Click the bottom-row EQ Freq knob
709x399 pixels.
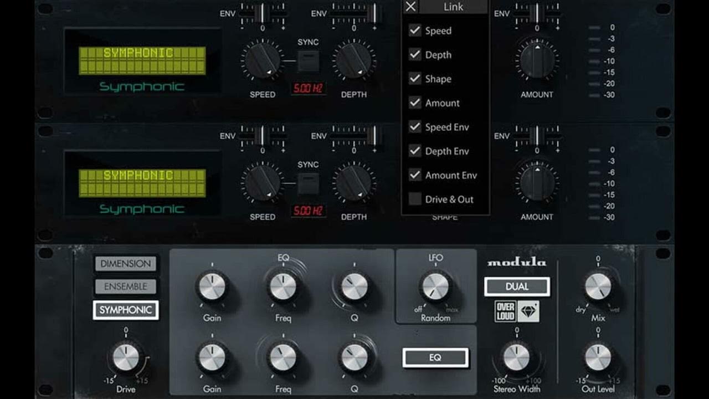click(283, 358)
